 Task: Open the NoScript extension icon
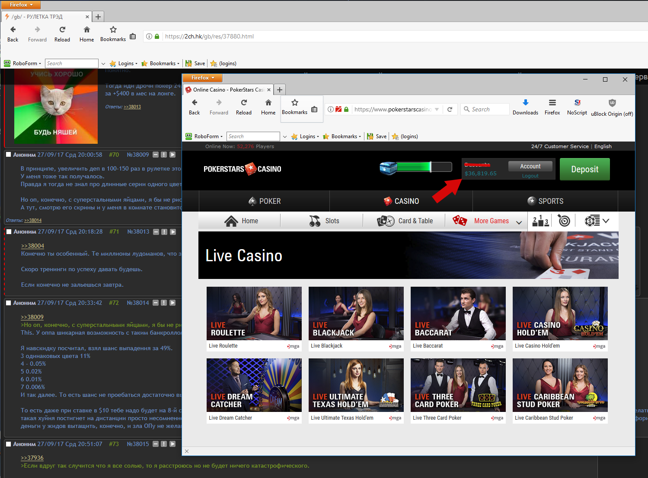click(x=577, y=103)
